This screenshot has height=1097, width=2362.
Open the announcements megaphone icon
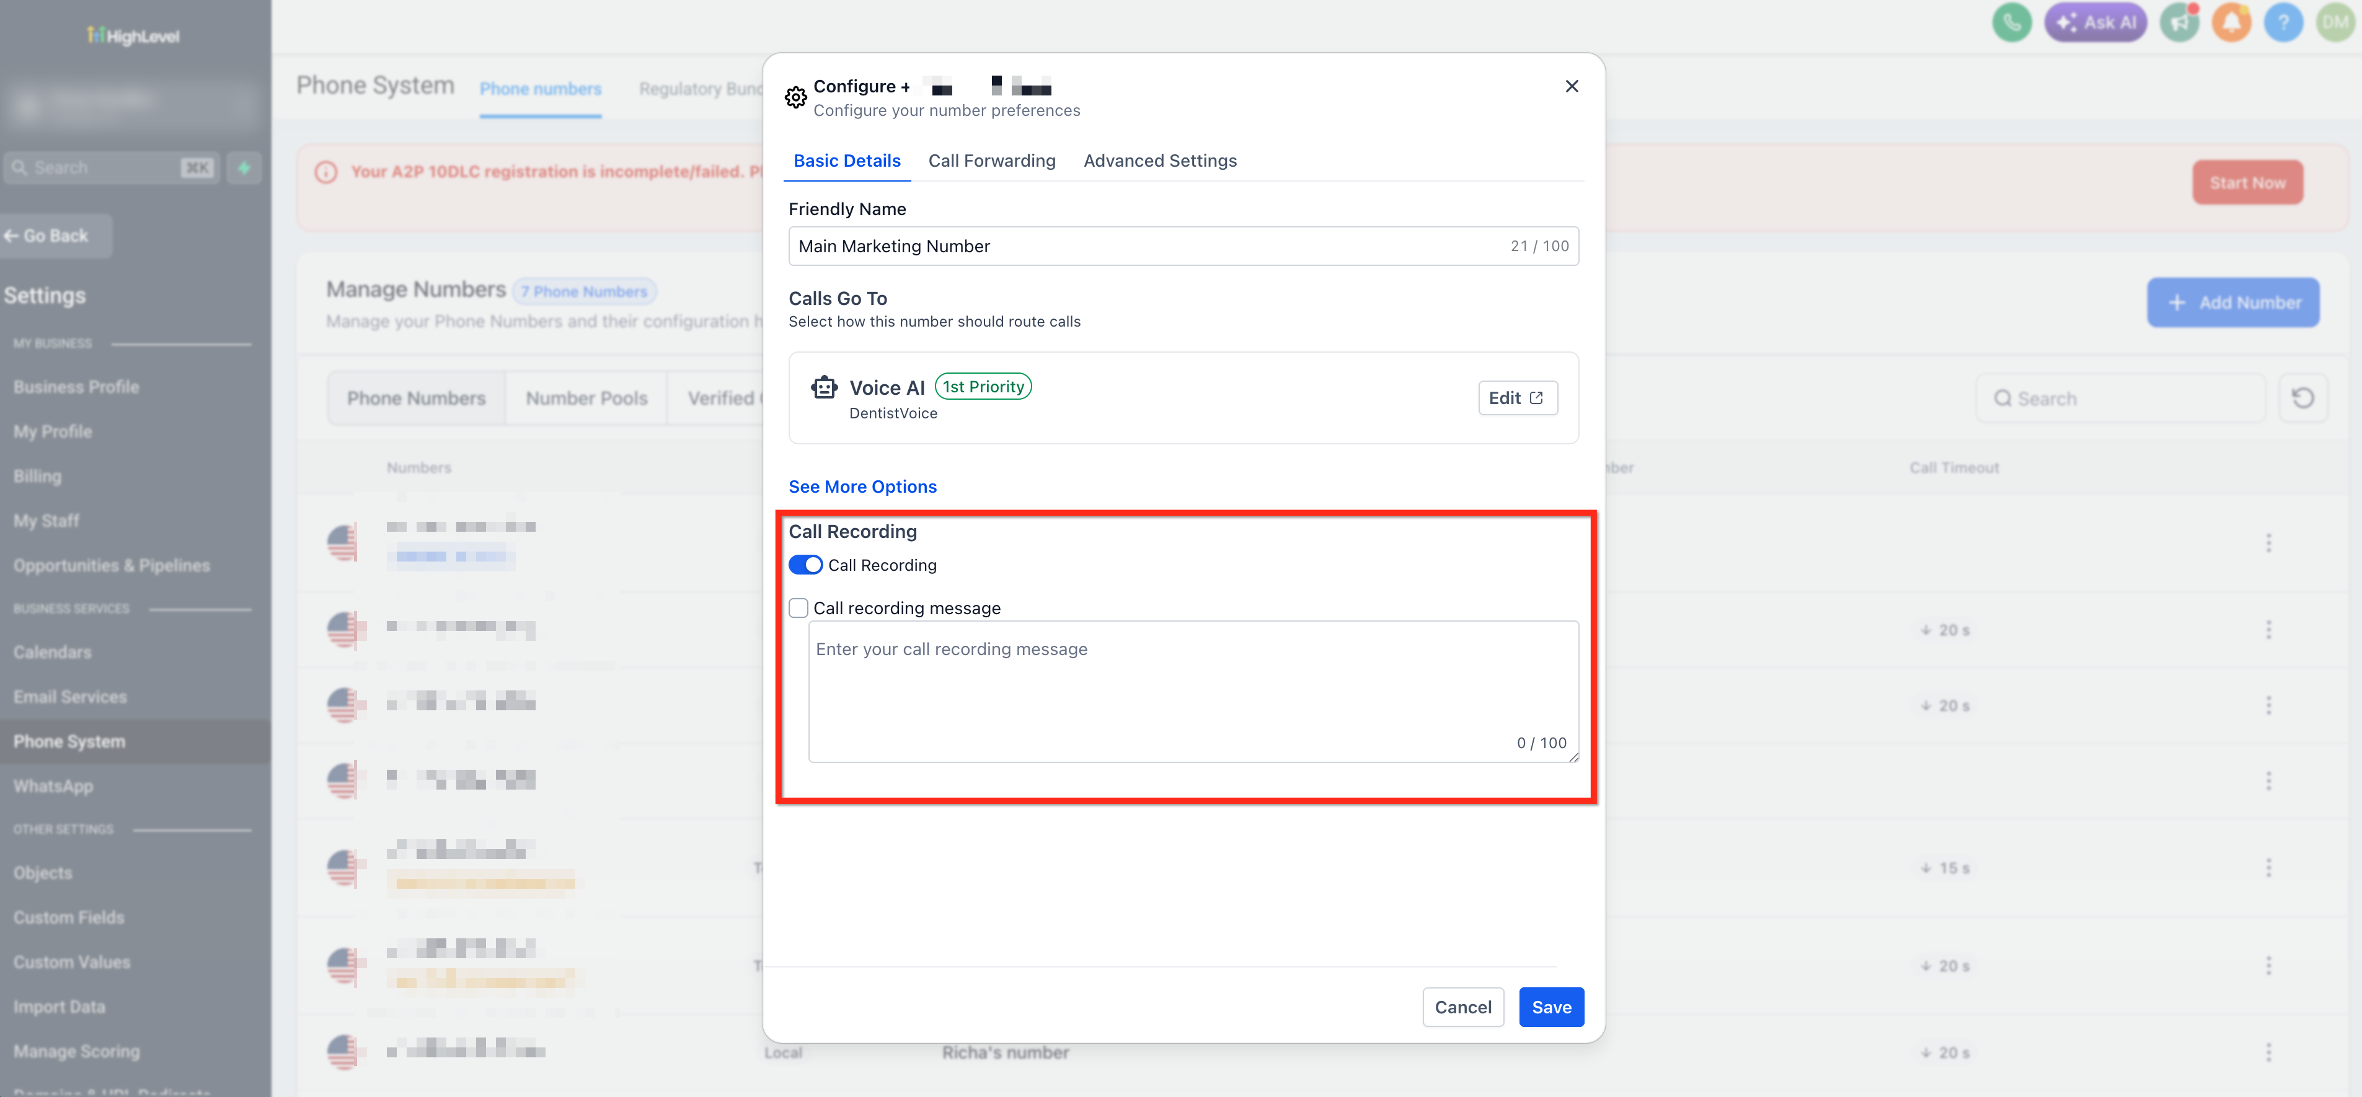click(x=2180, y=22)
